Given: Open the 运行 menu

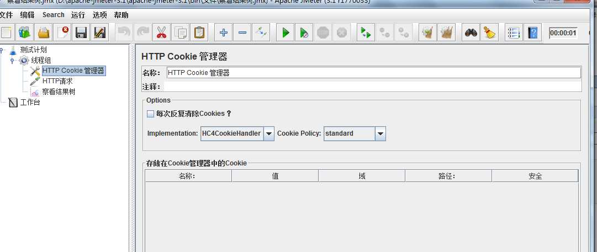Looking at the screenshot, I should tap(78, 15).
